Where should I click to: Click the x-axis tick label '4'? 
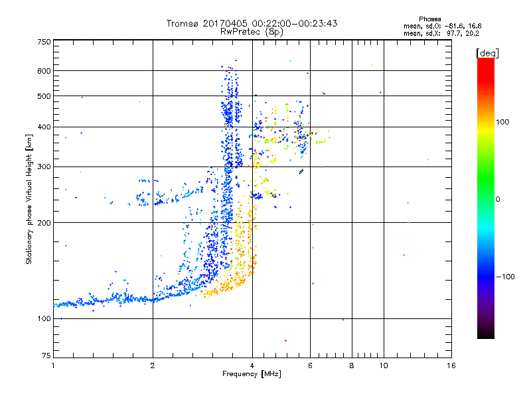click(252, 365)
